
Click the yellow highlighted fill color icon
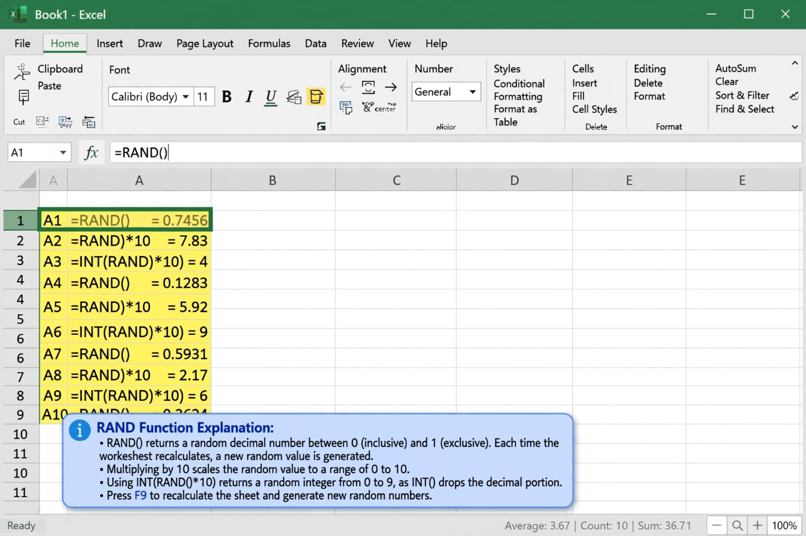coord(316,97)
